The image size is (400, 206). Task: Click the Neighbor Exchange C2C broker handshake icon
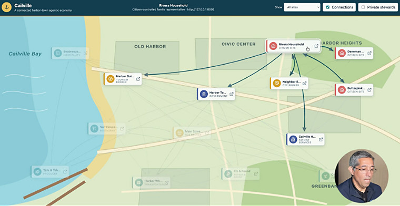click(x=277, y=83)
